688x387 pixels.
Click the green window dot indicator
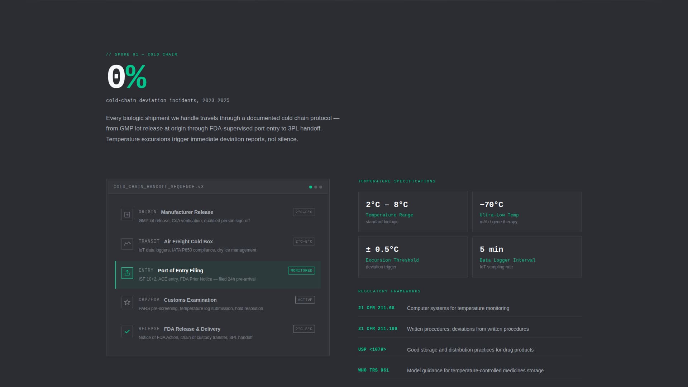pyautogui.click(x=310, y=187)
